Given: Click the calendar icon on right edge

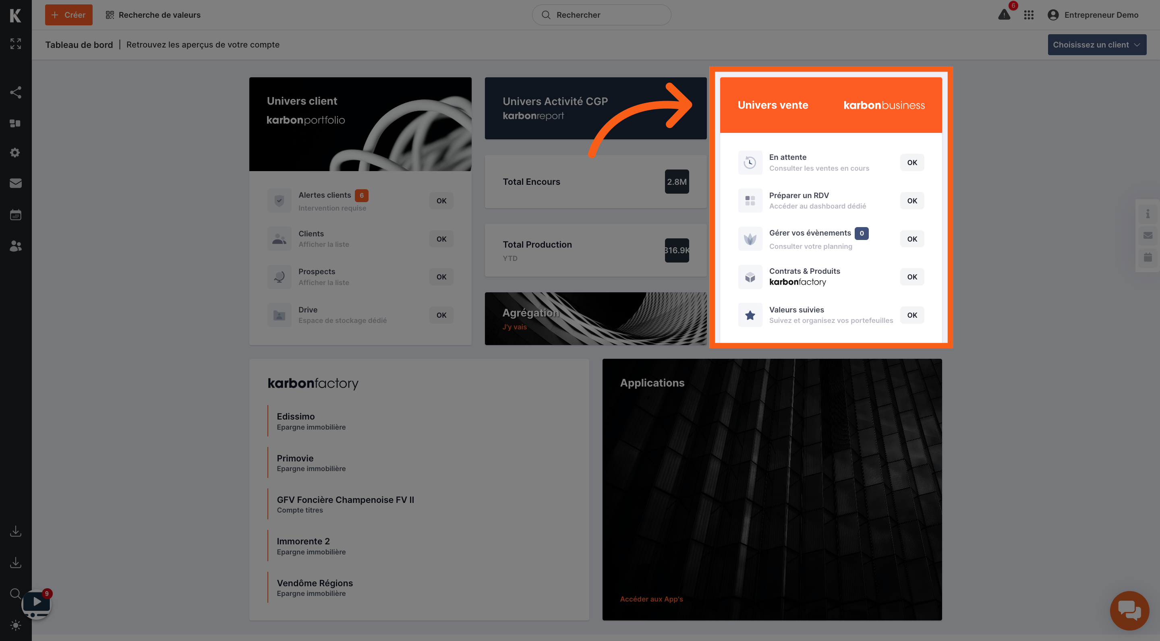Looking at the screenshot, I should [1148, 257].
